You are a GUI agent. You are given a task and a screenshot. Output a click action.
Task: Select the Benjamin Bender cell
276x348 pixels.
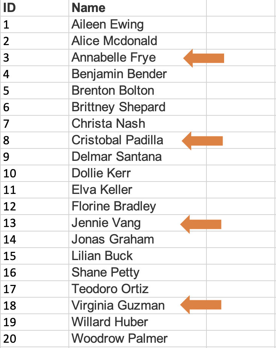click(137, 74)
